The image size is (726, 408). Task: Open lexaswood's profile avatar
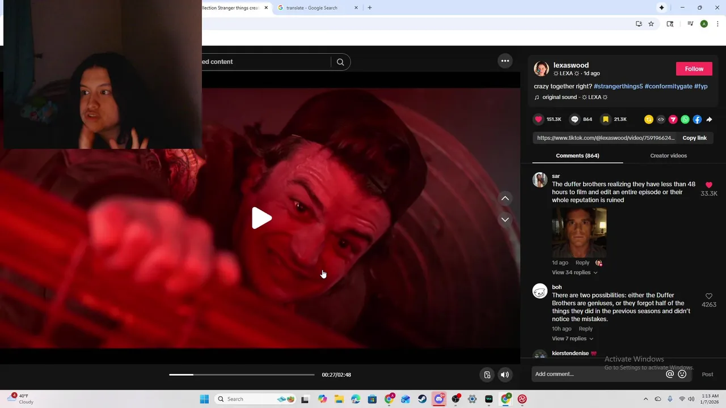(542, 69)
